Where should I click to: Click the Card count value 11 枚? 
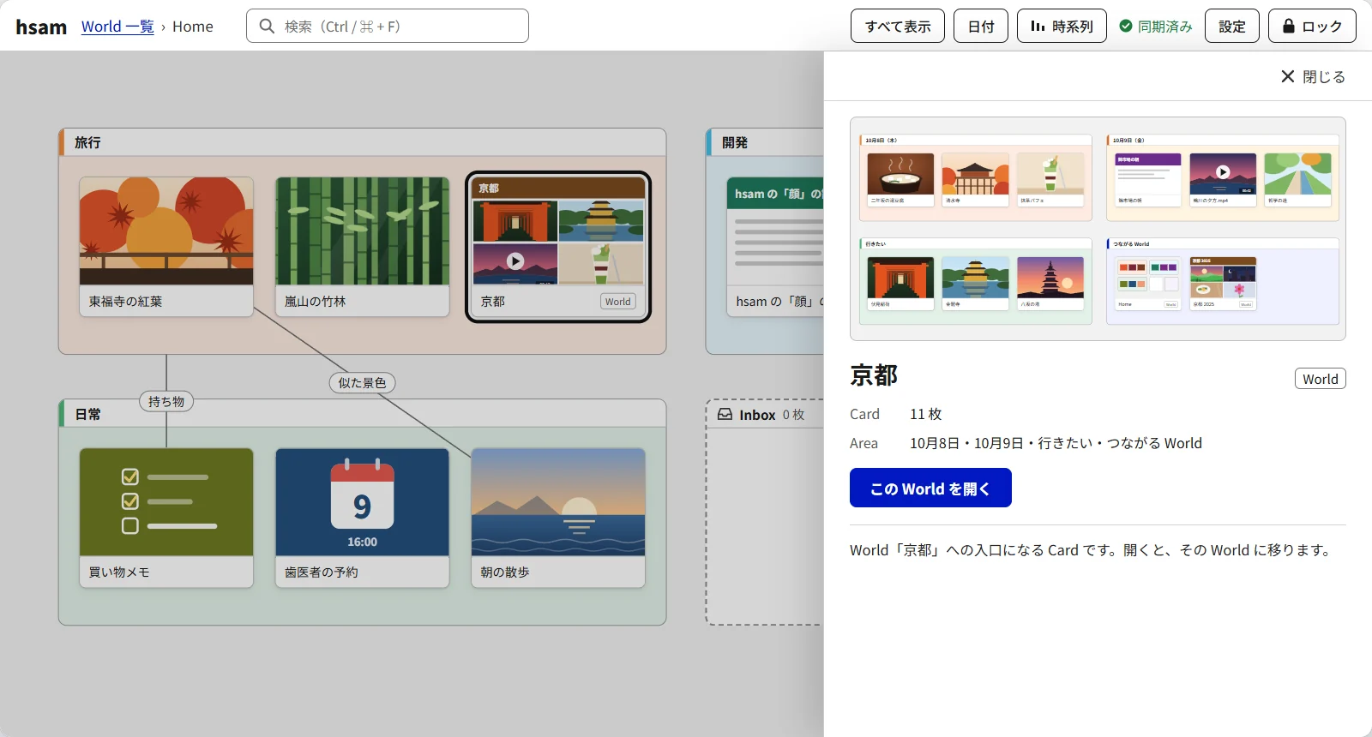point(926,414)
